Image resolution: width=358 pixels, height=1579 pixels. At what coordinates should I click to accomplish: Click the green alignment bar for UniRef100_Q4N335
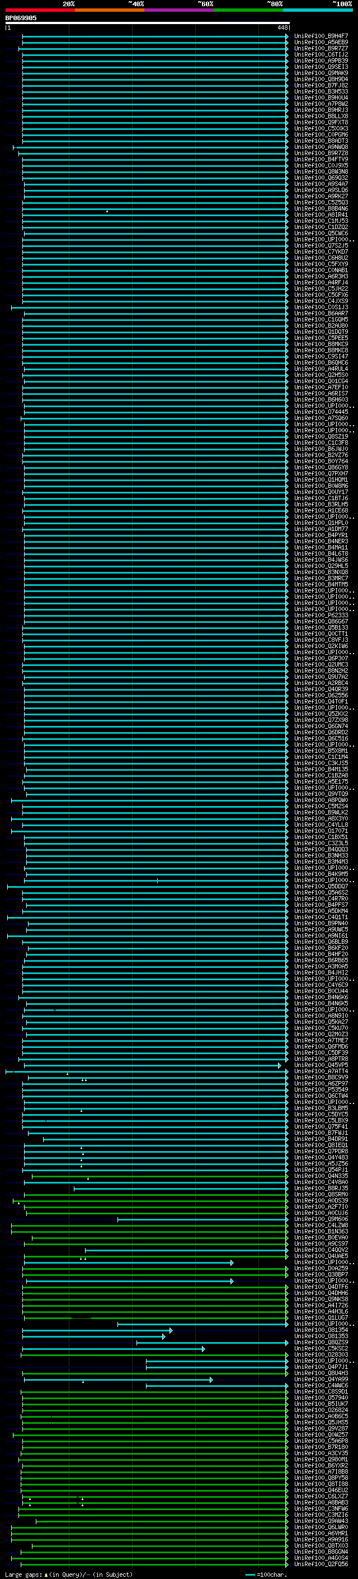point(160,1176)
